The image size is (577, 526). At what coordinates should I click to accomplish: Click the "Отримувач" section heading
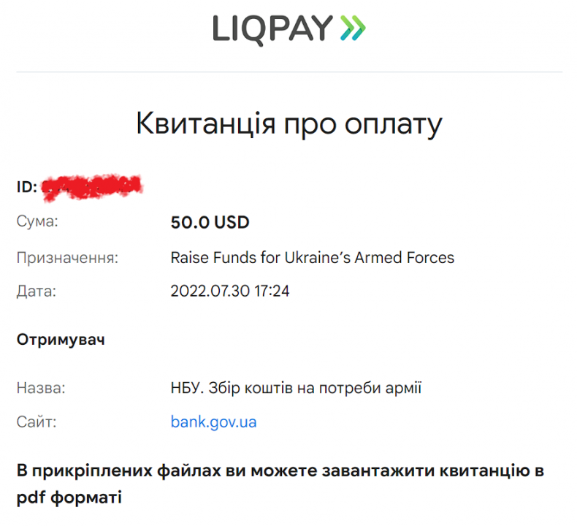(61, 340)
